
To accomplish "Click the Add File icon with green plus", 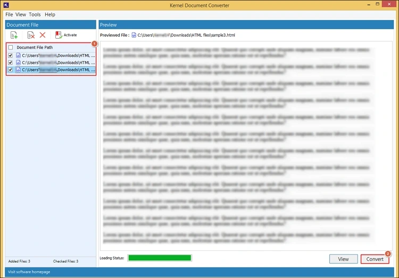I will pos(14,35).
